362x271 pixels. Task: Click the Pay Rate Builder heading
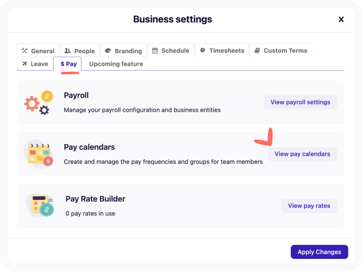[x=95, y=199]
